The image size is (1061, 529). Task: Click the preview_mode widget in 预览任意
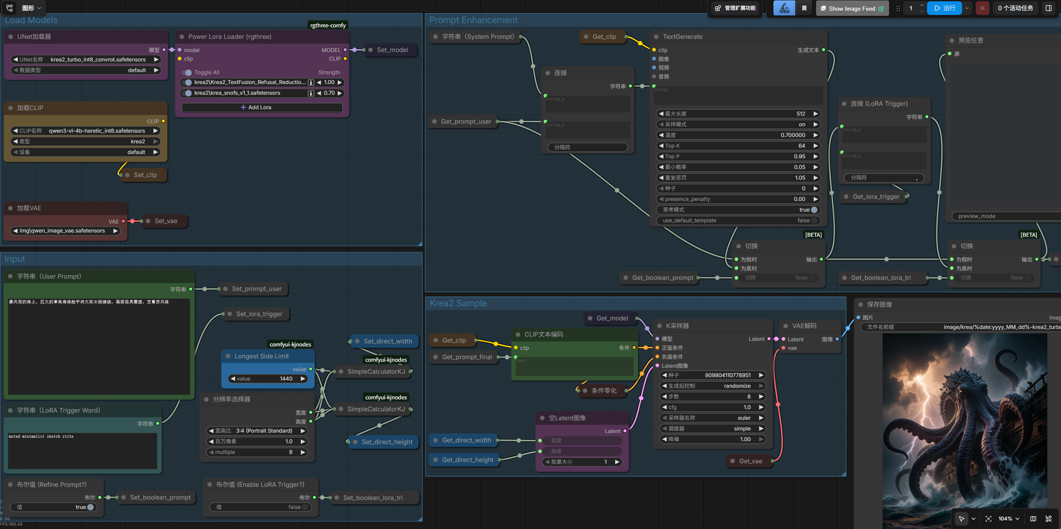1007,216
